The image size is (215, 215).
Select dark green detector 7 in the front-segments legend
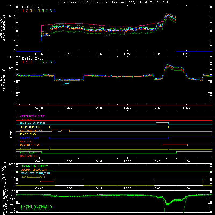coord(46,11)
